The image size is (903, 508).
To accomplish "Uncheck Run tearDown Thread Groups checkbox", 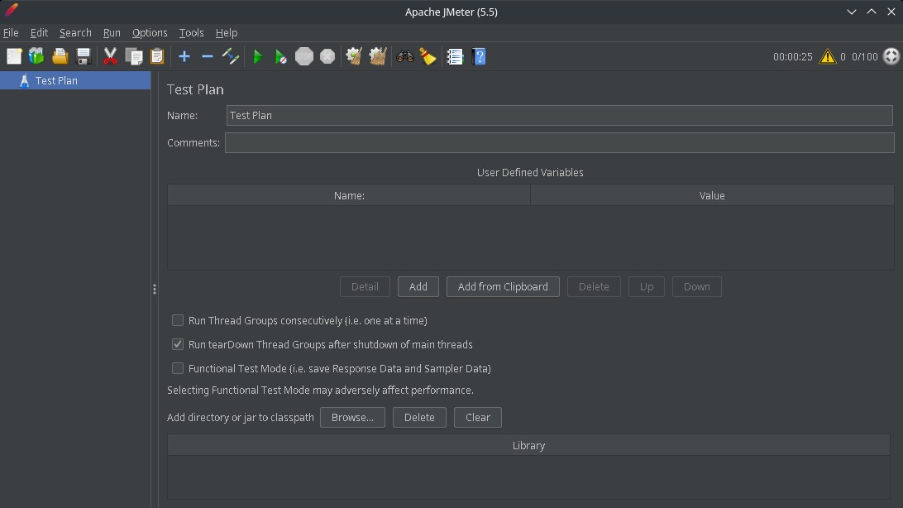I will point(177,344).
